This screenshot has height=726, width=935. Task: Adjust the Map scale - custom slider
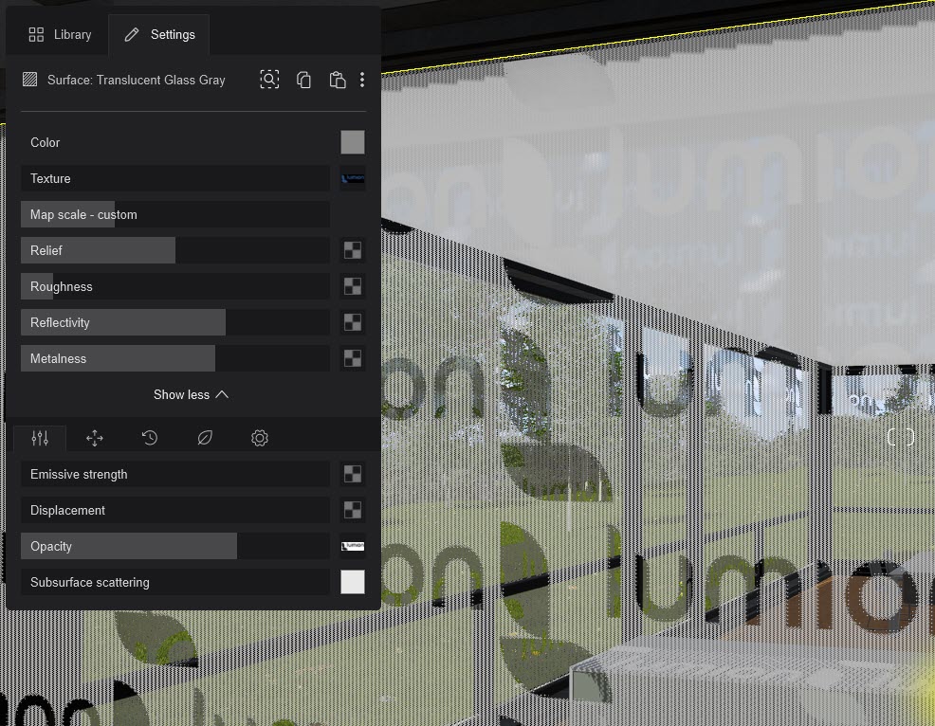click(x=175, y=214)
